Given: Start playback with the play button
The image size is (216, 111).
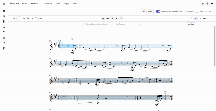Looking at the screenshot, I should 112,18.
